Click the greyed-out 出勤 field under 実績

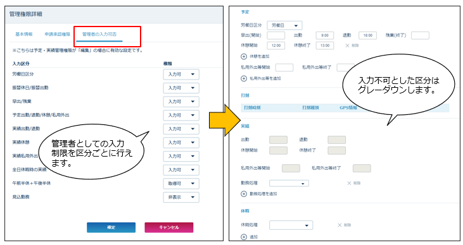[x=278, y=140]
